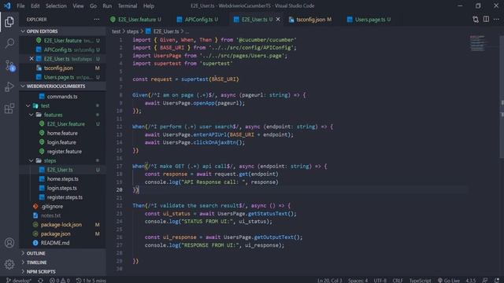Switch to the E2E_User.feature tab
Viewport: 504px width, 283px height.
(x=136, y=20)
